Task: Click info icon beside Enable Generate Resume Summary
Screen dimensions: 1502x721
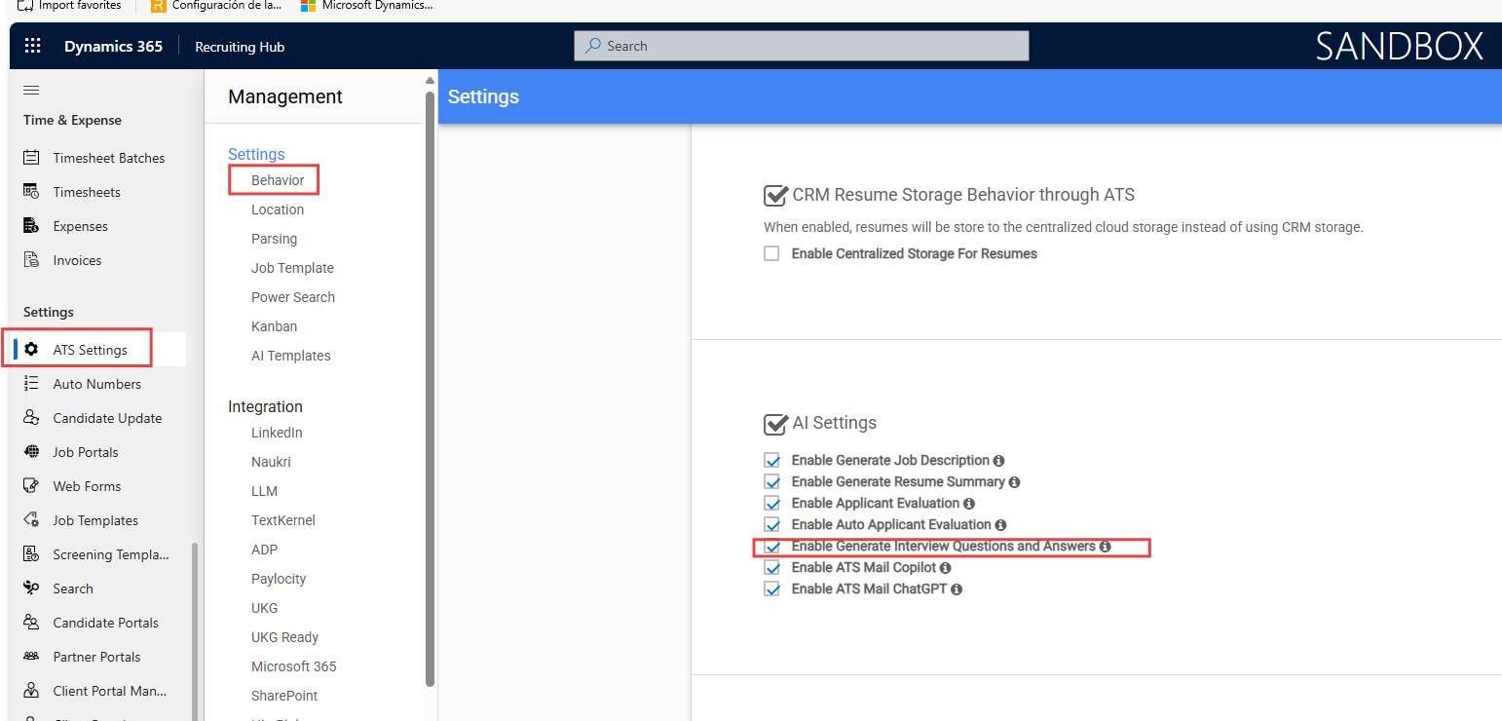Action: 1014,482
